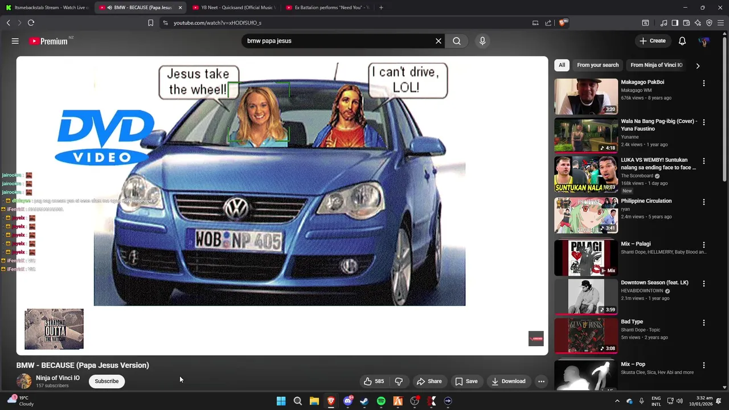729x410 pixels.
Task: Open Brave Shields lion icon
Action: 563,23
